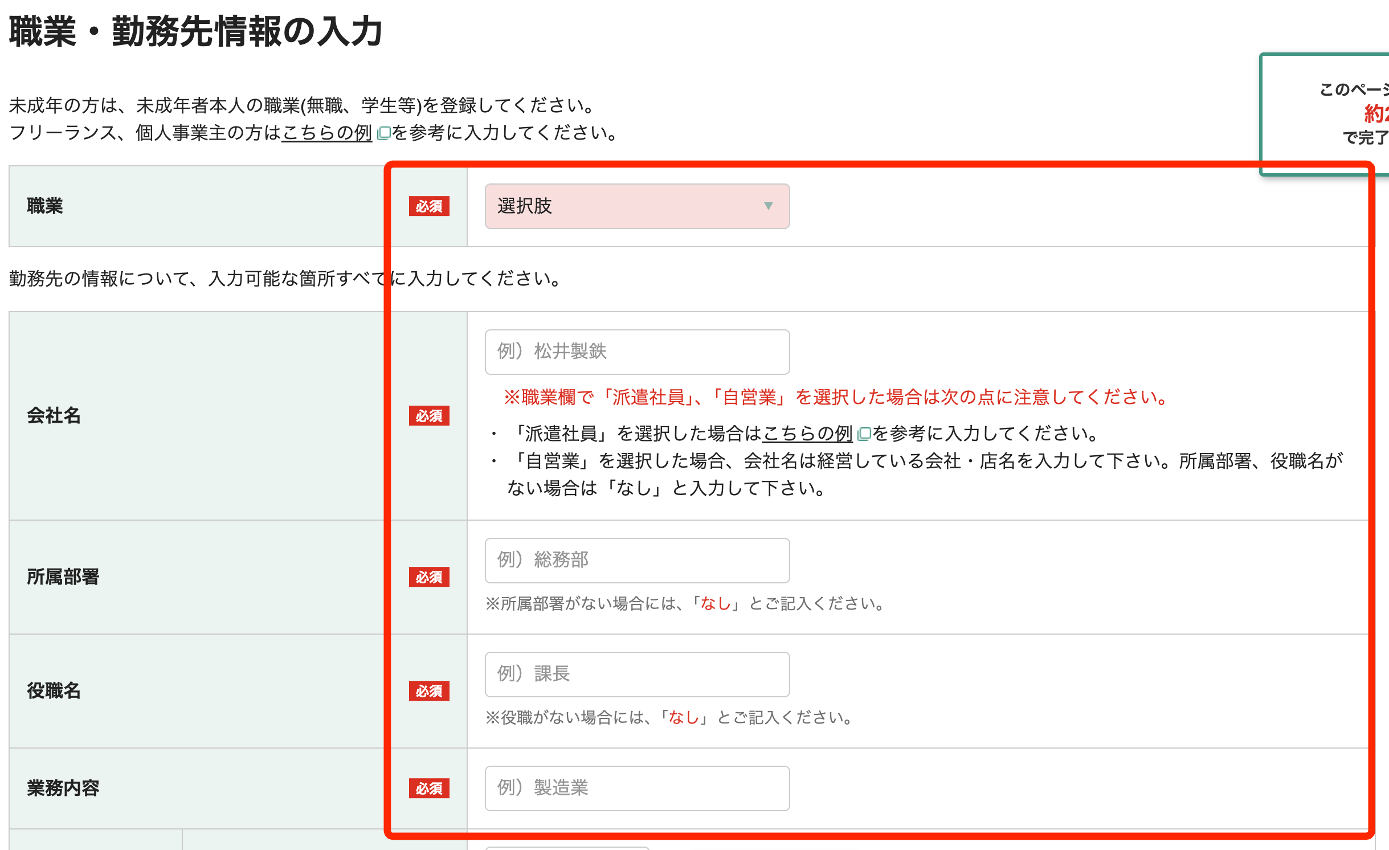This screenshot has height=850, width=1389.
Task: Open the こちらの例 link for freelancers
Action: point(327,134)
